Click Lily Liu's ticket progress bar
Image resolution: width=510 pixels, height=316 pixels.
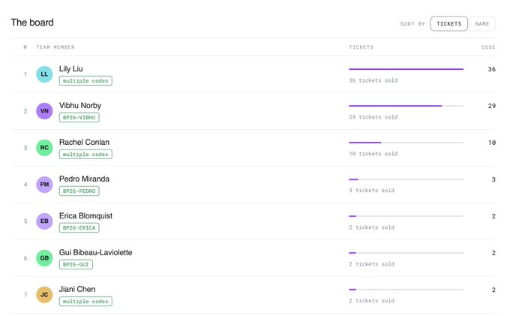(x=406, y=69)
